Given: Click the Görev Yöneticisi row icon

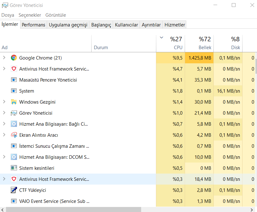Looking at the screenshot, I should coord(14,113).
